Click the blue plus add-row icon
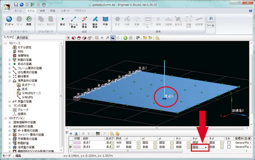The height and width of the screenshot is (160, 255). click(x=71, y=134)
